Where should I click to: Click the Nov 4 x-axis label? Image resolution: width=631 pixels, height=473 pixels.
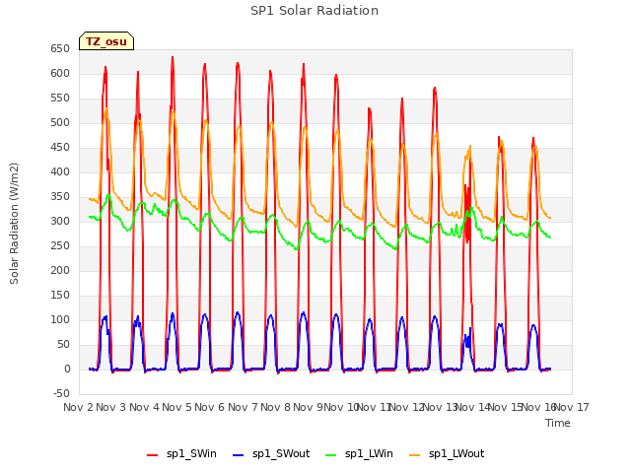144,407
